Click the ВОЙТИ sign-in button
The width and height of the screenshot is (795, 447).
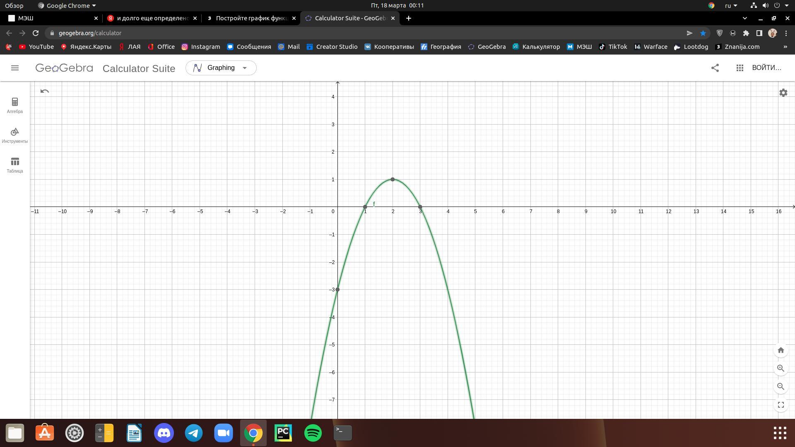[766, 68]
